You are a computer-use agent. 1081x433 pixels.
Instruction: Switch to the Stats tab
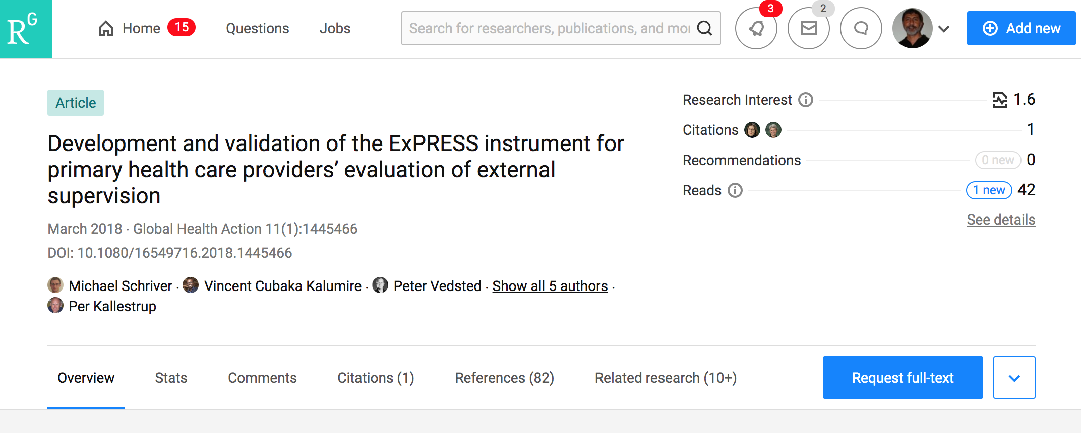[x=171, y=378]
